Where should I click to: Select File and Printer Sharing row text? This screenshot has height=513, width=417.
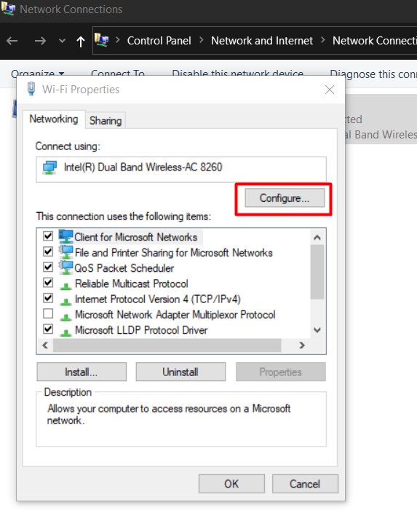tap(173, 253)
